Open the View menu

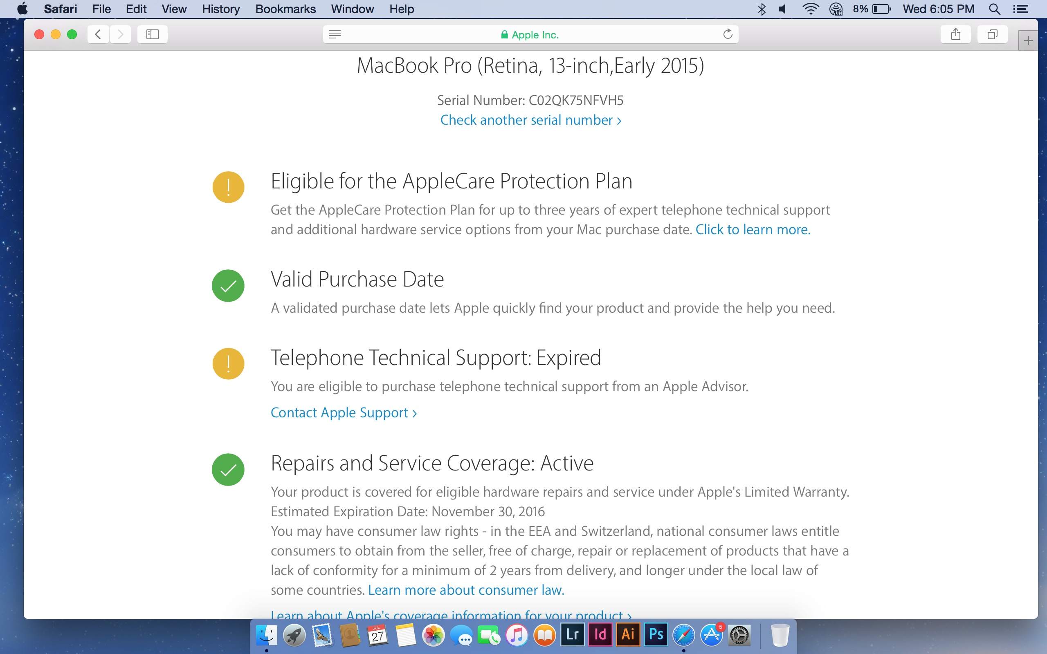coord(174,9)
